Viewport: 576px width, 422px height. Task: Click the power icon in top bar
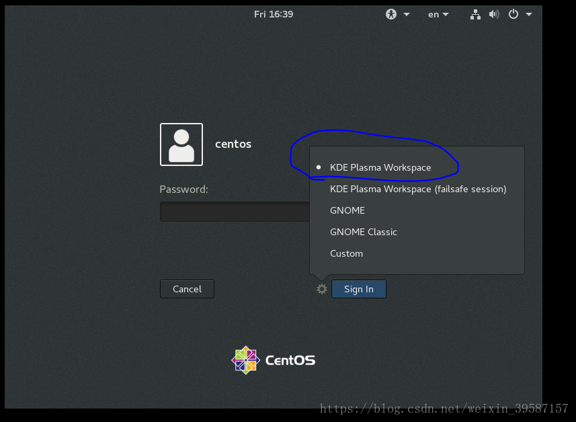coord(513,14)
